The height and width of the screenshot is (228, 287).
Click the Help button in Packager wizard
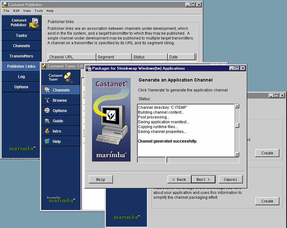coord(101,179)
